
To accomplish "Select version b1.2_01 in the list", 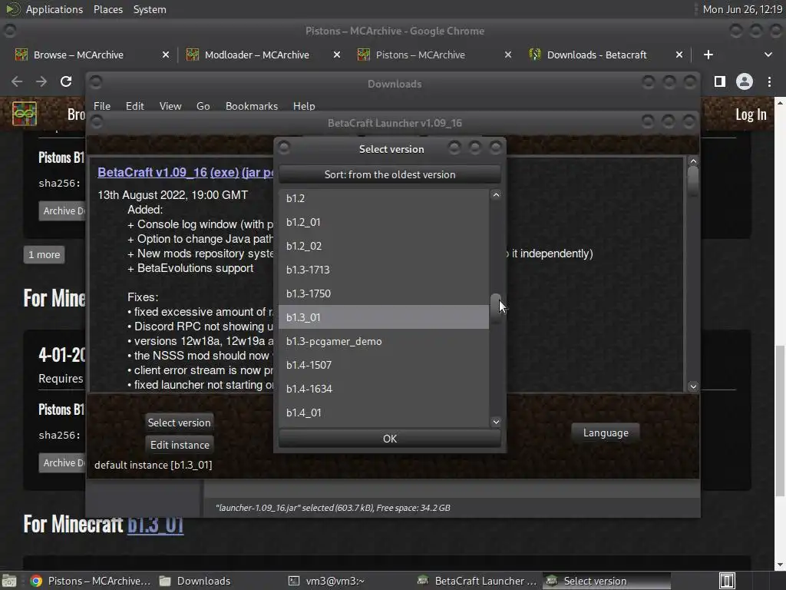I will (x=384, y=222).
